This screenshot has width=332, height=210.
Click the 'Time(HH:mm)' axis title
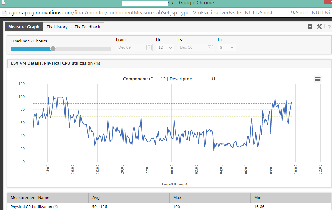click(174, 184)
